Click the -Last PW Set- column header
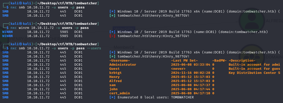283x103 pixels. pos(184,61)
